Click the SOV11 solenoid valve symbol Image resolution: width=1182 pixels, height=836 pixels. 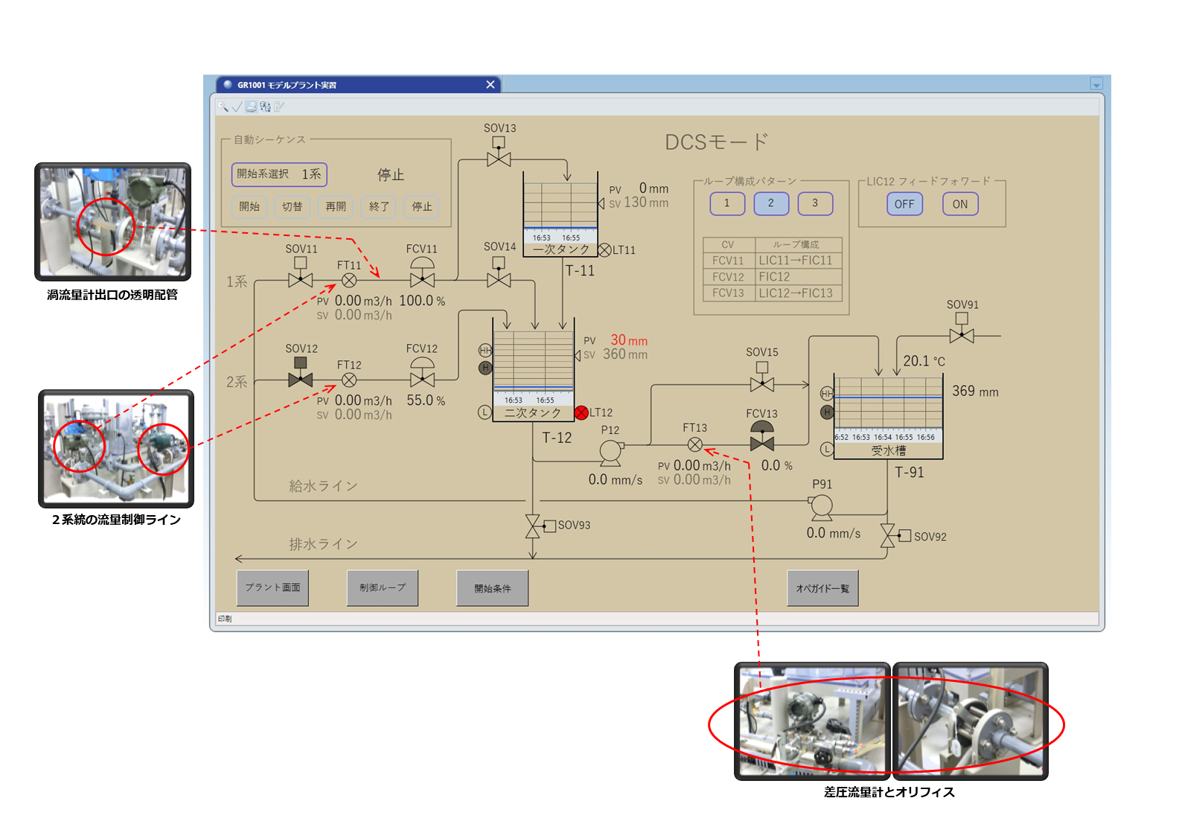click(300, 280)
